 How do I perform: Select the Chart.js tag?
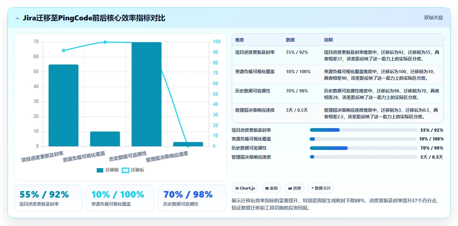pyautogui.click(x=245, y=188)
